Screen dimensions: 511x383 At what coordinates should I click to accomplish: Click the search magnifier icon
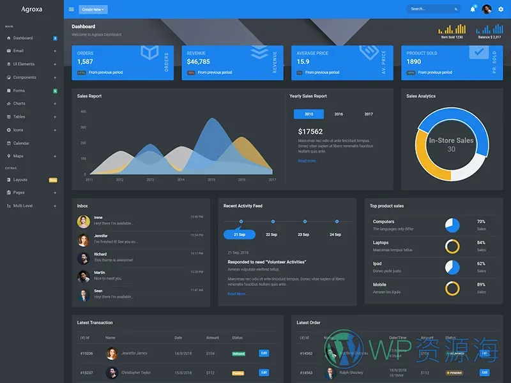(x=455, y=10)
